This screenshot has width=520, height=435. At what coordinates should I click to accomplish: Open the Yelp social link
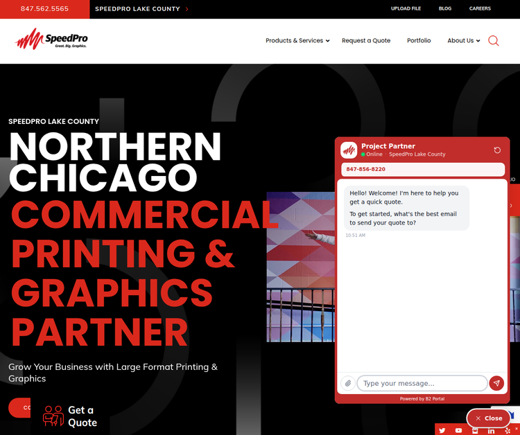coord(508,431)
